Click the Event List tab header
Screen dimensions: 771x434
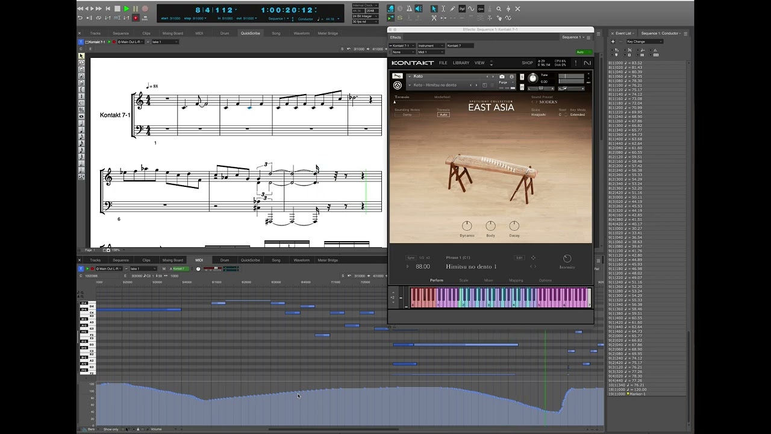click(623, 33)
